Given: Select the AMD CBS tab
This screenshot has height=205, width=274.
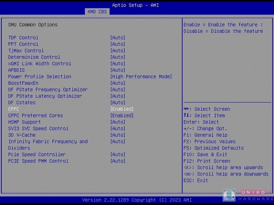Looking at the screenshot, I should [x=97, y=12].
